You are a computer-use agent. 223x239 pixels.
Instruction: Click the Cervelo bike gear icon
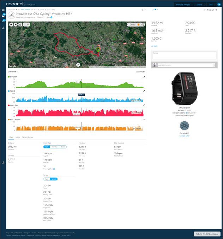pos(184,126)
